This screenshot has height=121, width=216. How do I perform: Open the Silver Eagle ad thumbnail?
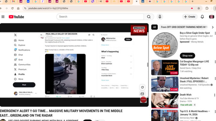pyautogui.click(x=165, y=45)
